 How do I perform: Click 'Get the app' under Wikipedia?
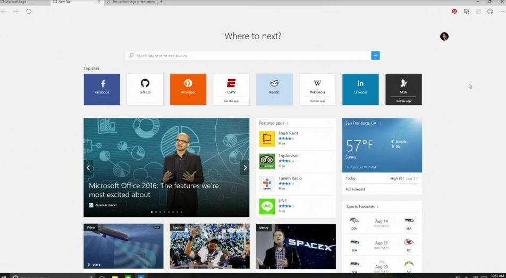[317, 101]
